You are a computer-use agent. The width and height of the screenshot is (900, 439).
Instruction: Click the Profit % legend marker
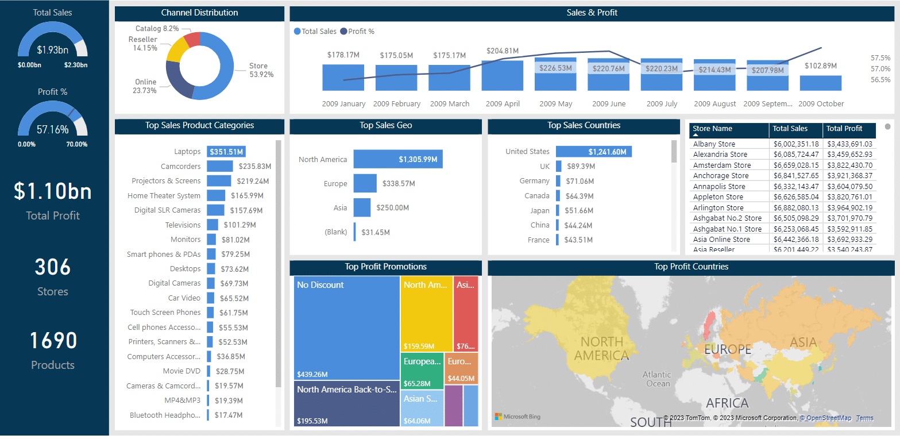(x=343, y=32)
